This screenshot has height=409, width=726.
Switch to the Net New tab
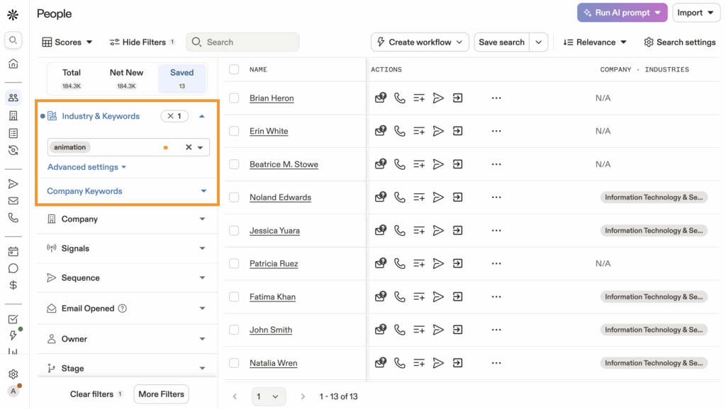click(126, 78)
